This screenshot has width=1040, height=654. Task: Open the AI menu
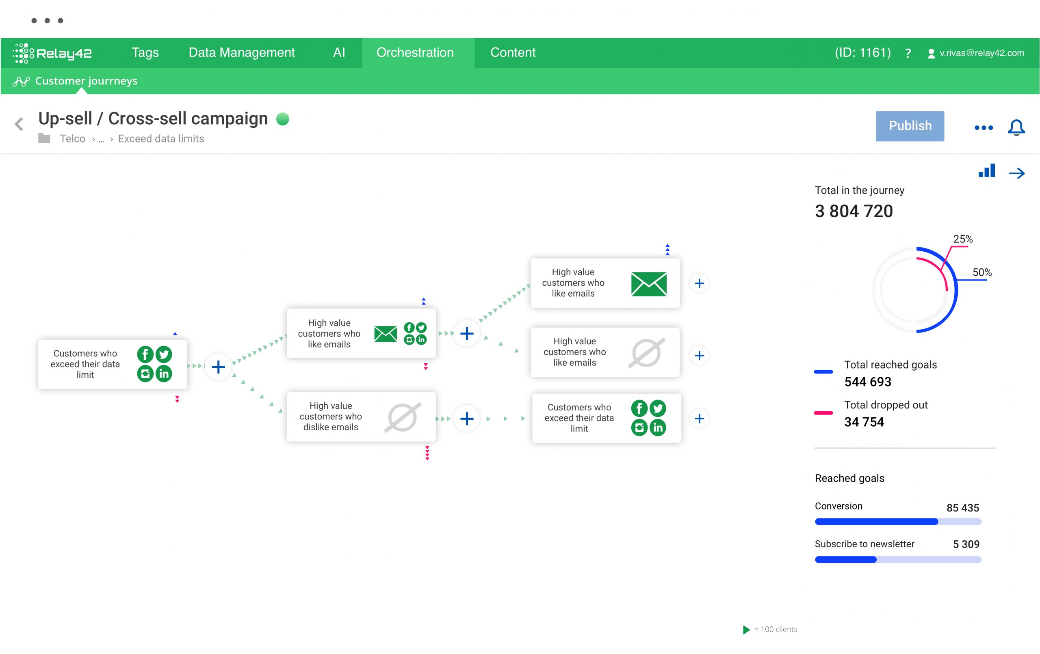pos(339,52)
